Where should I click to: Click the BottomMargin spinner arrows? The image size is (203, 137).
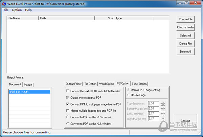163,109
